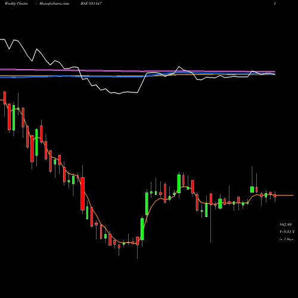The height and width of the screenshot is (298, 298).
Task: Click the '882.89' price value
Action: [285, 225]
